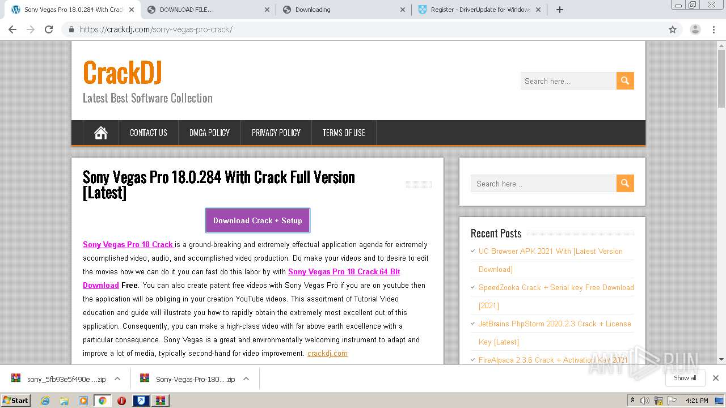Open the Chrome profile avatar
The width and height of the screenshot is (726, 408).
(695, 29)
